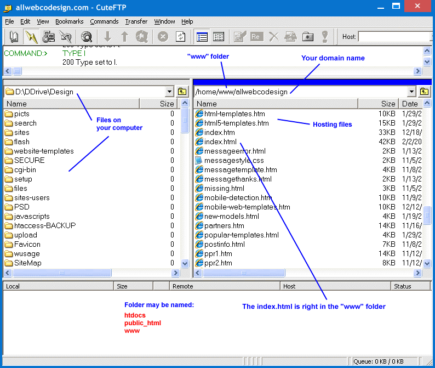Viewport: 435px width, 368px height.
Task: Click the Rename 'Re' toolbar icon
Action: [x=256, y=37]
